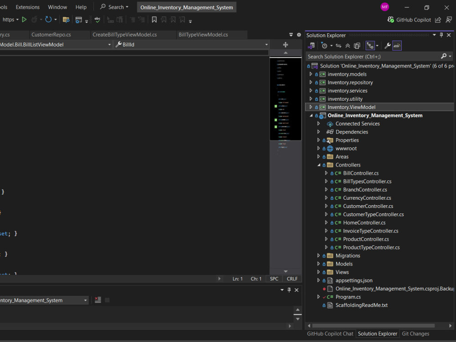Select Connected Services node

(358, 124)
